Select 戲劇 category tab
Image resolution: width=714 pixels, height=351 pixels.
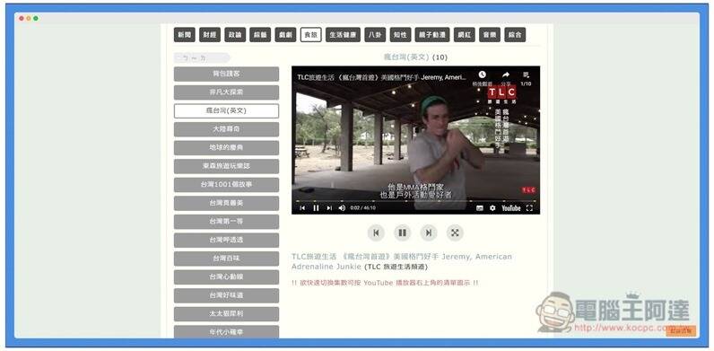pos(285,35)
